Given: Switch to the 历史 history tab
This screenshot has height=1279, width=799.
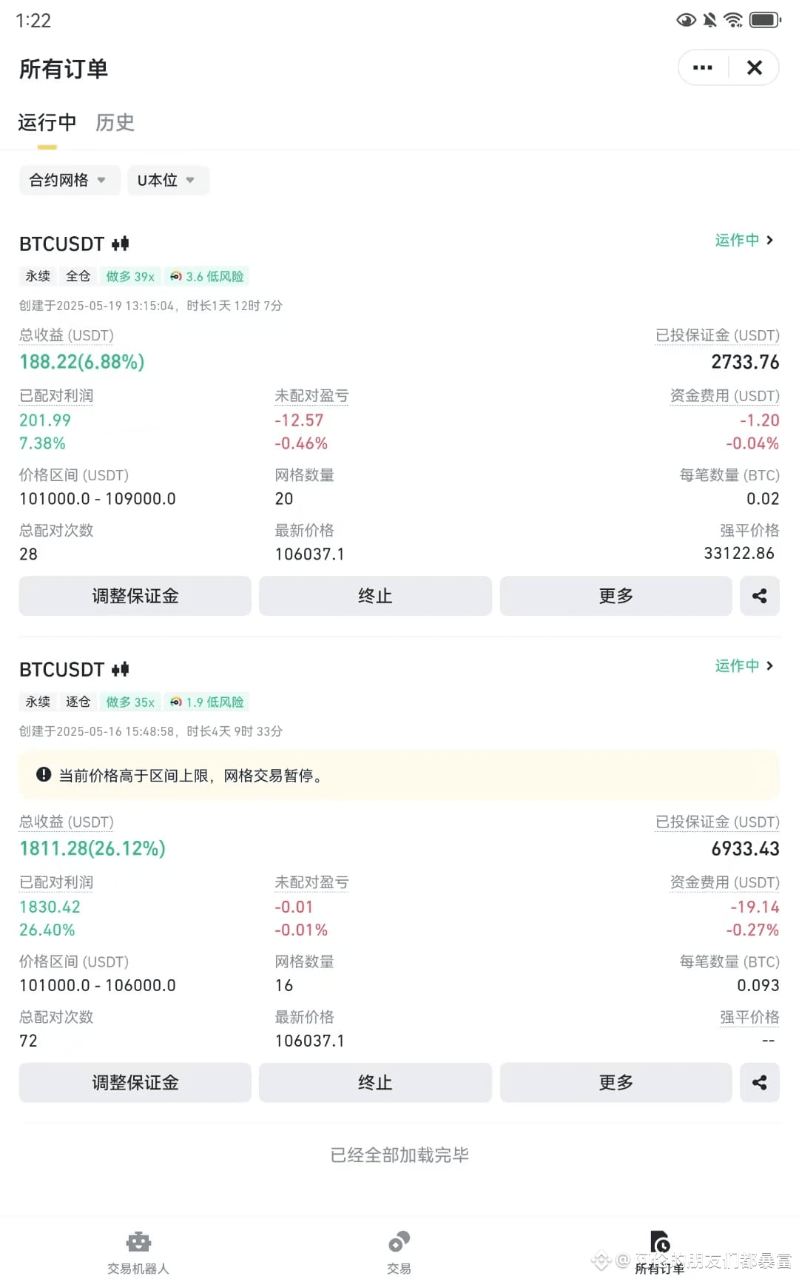Looking at the screenshot, I should [115, 122].
